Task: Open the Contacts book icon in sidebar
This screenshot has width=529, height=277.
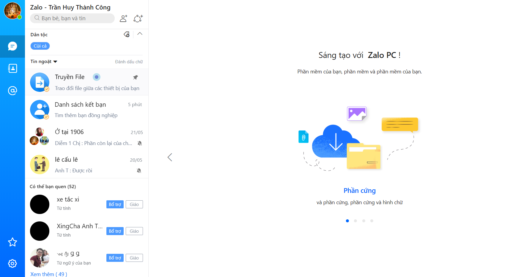Action: click(x=12, y=68)
